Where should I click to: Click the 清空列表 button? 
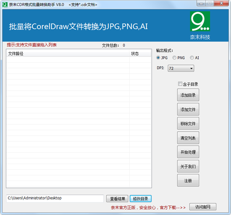click(188, 138)
